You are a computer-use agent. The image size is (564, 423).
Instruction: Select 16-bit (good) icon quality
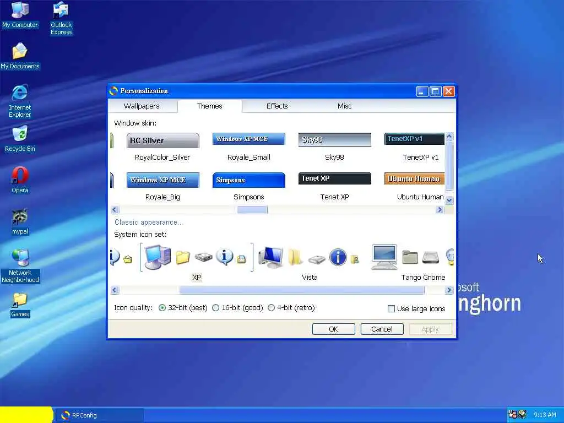(216, 308)
